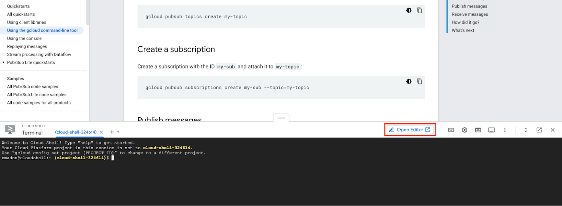The height and width of the screenshot is (206, 562).
Task: Toggle the on-screen keyboard icon
Action: click(451, 130)
